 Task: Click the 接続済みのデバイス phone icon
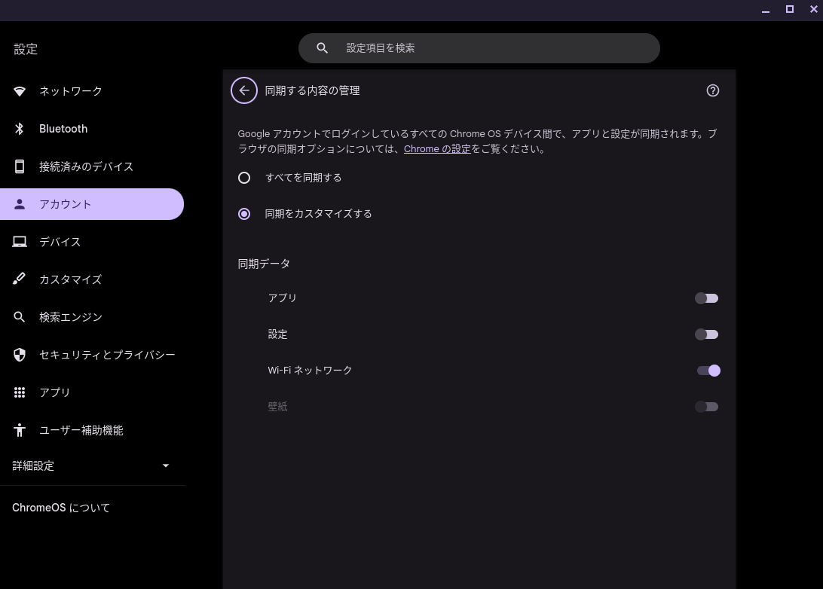(20, 166)
